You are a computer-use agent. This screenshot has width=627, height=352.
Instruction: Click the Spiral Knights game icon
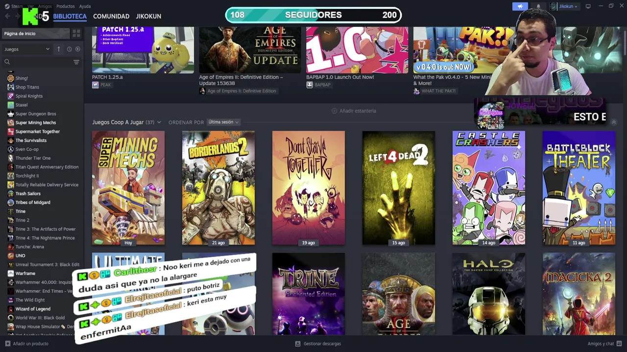(x=11, y=96)
